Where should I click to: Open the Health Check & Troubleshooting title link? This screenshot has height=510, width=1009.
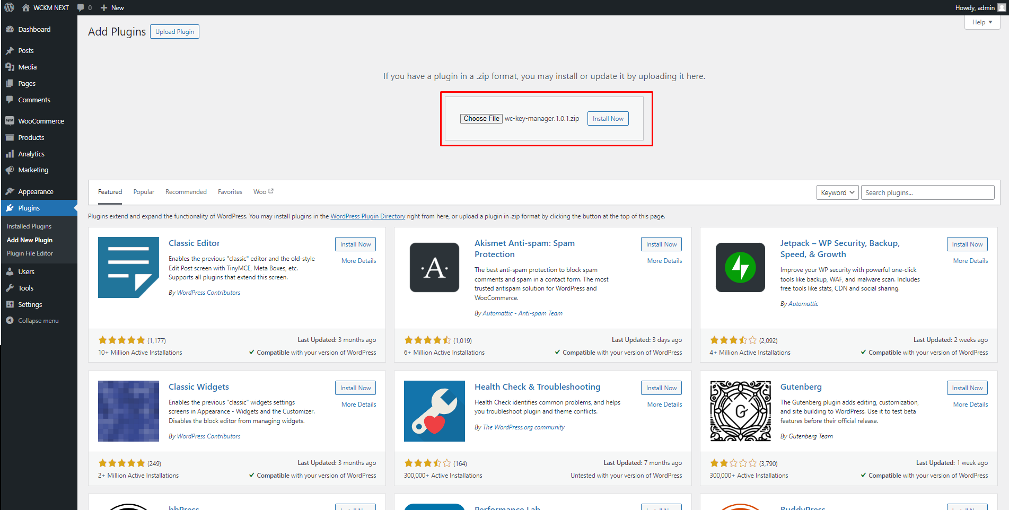click(538, 387)
